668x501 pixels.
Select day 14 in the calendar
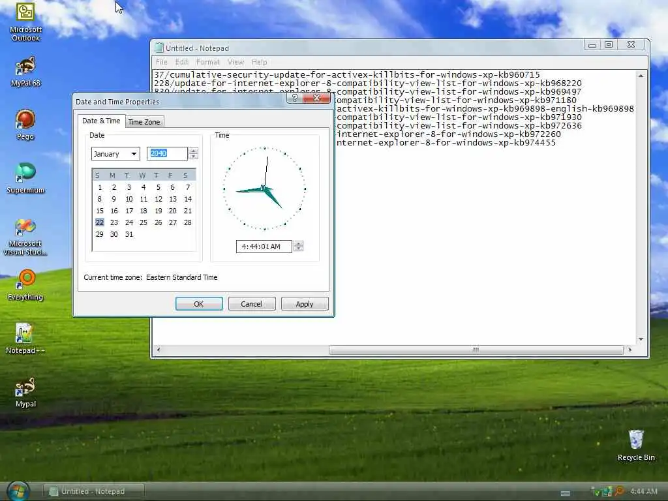[x=187, y=199]
